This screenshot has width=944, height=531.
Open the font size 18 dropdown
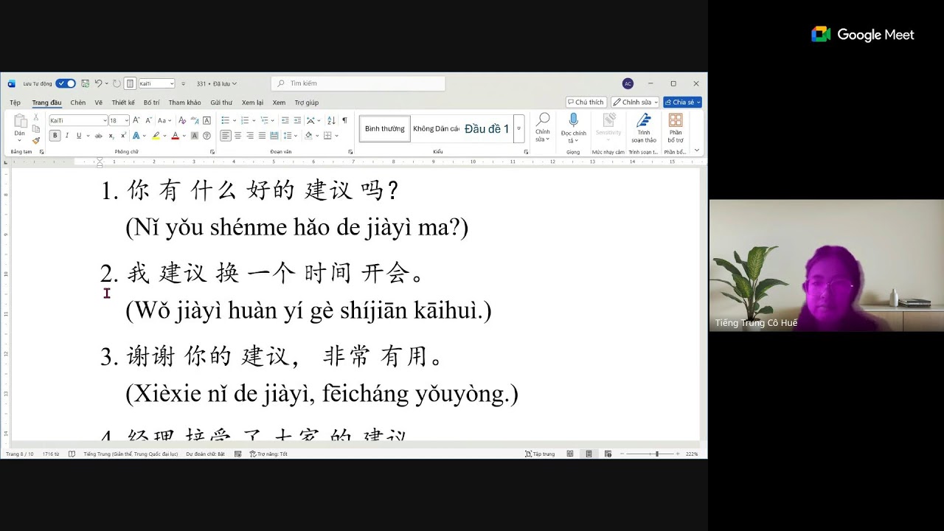[x=127, y=120]
